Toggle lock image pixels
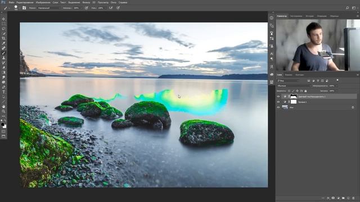This screenshot has width=360, height=202. coord(293,91)
